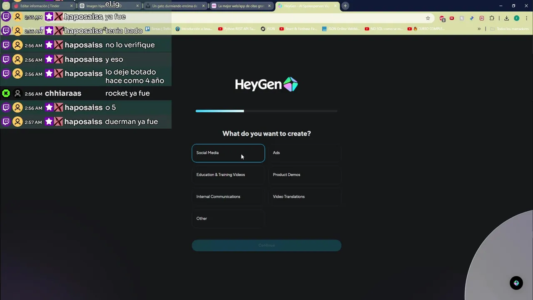
Task: Bookmark this page with the star icon
Action: 428,18
